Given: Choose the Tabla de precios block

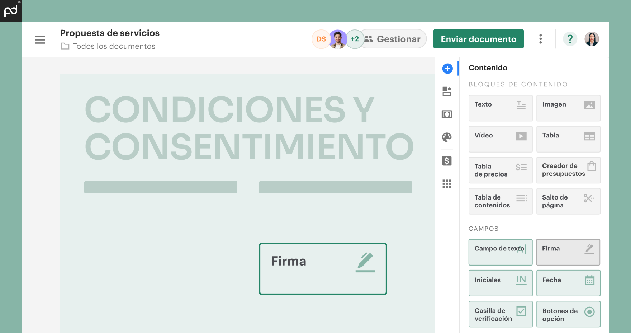Looking at the screenshot, I should [x=500, y=170].
